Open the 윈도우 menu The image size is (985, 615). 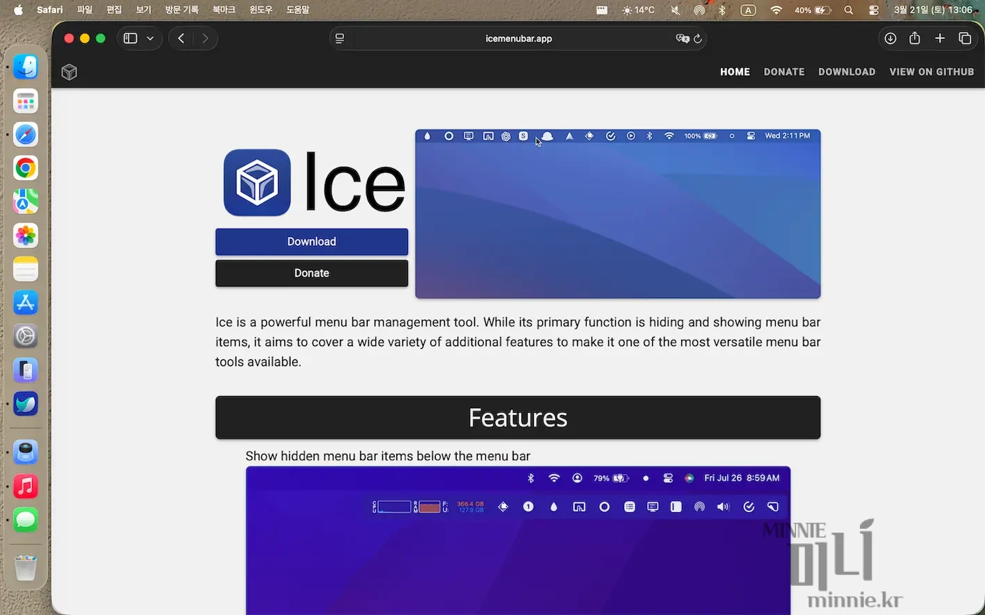[261, 10]
